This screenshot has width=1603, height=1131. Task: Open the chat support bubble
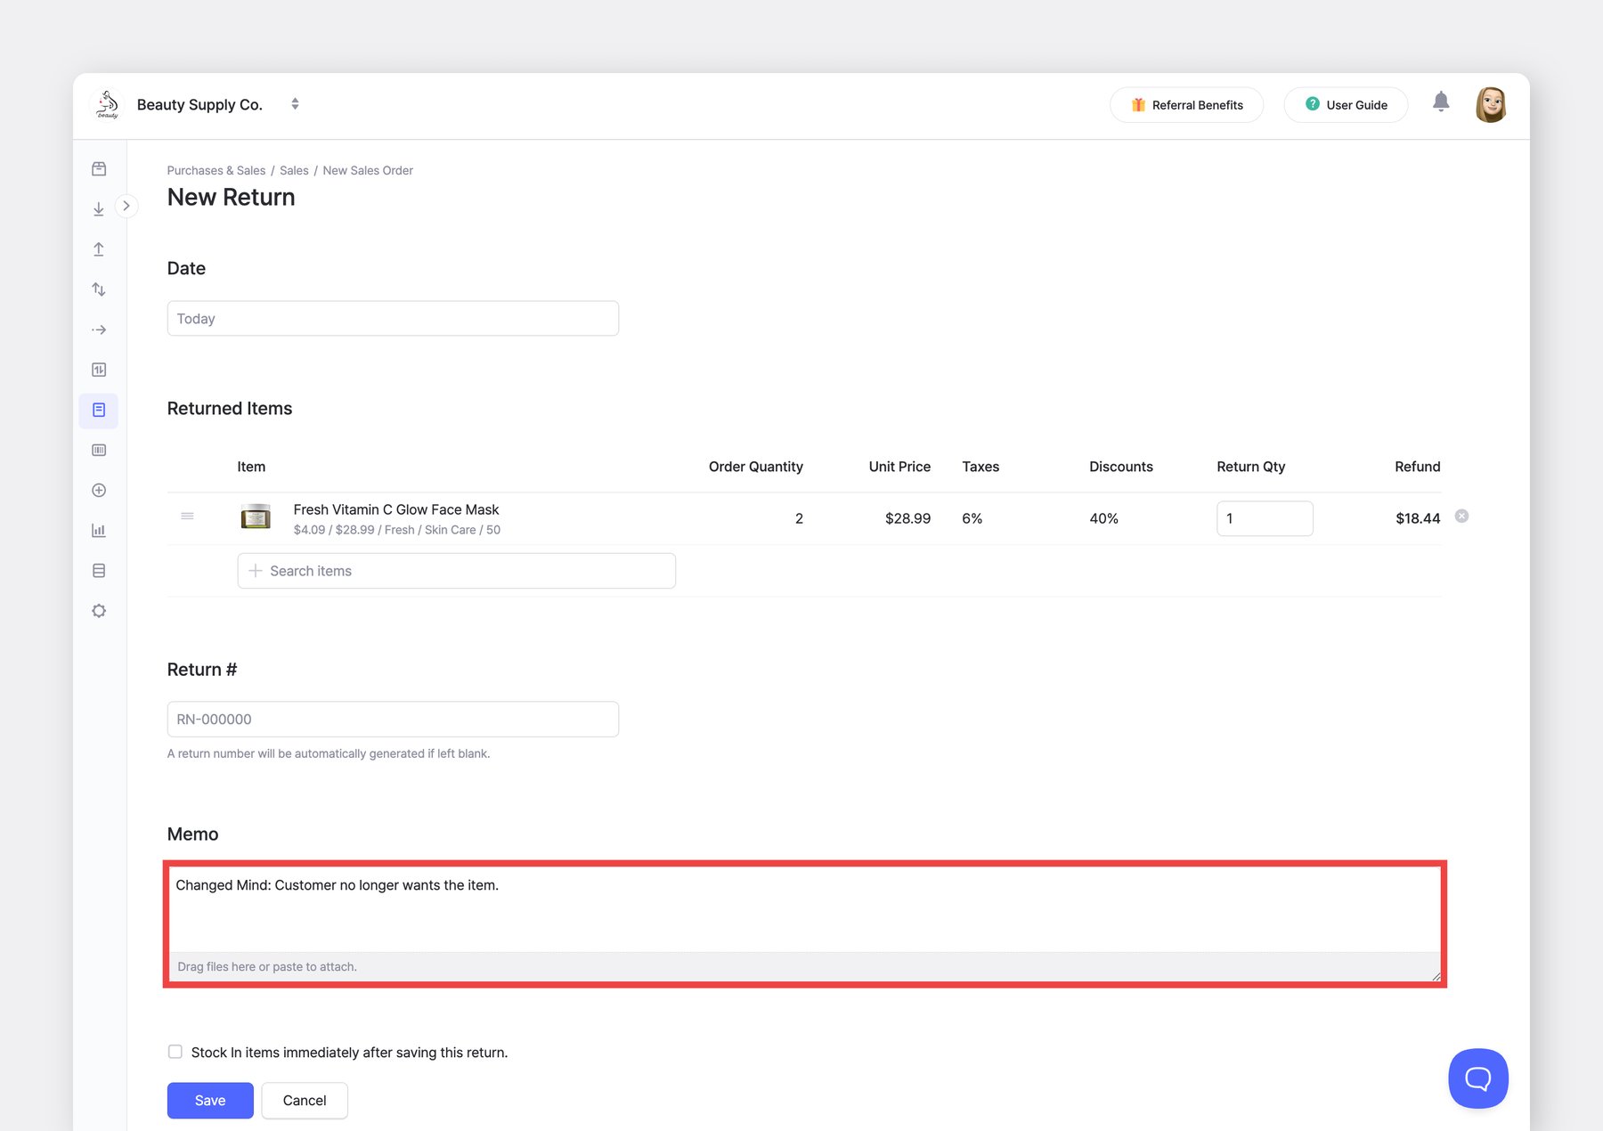point(1477,1078)
